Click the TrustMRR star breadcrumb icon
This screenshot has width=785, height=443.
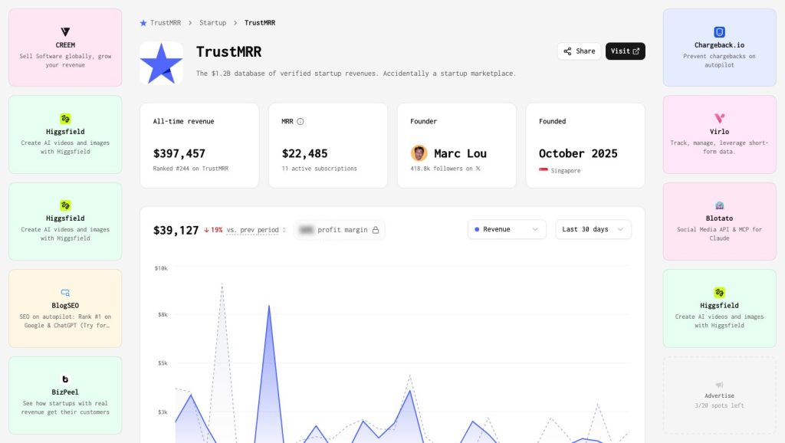pyautogui.click(x=143, y=23)
